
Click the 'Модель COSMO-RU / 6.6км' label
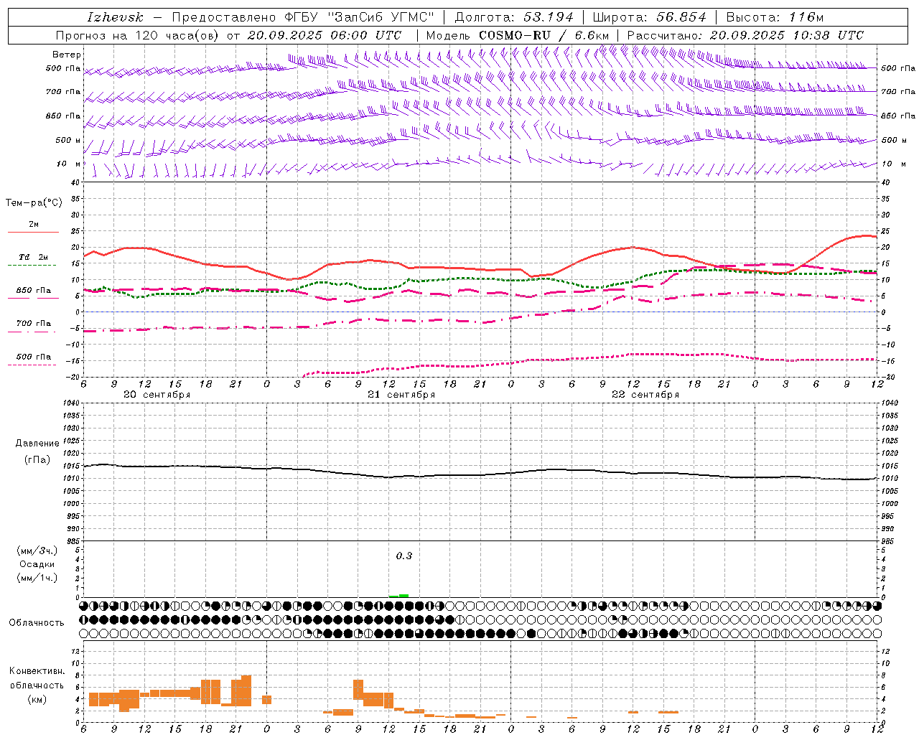pyautogui.click(x=518, y=35)
